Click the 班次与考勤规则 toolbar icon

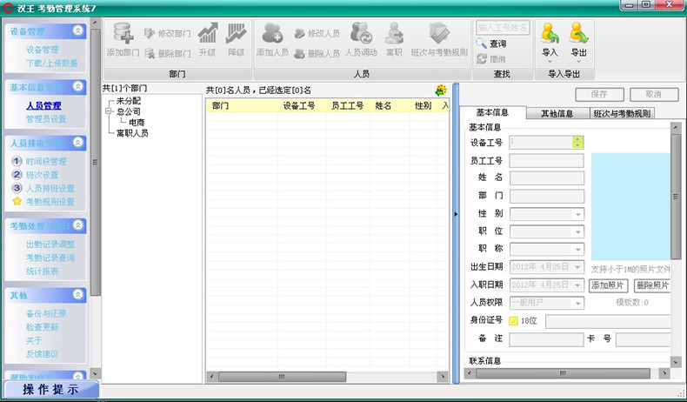tap(439, 33)
